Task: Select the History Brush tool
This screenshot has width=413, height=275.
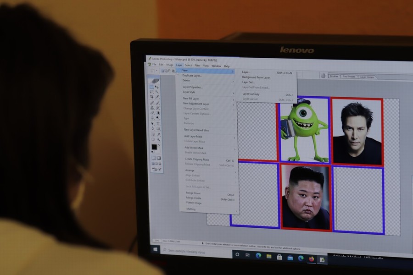Action: coord(157,108)
